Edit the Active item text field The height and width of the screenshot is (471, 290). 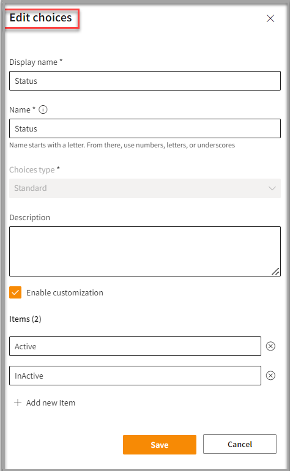[135, 346]
